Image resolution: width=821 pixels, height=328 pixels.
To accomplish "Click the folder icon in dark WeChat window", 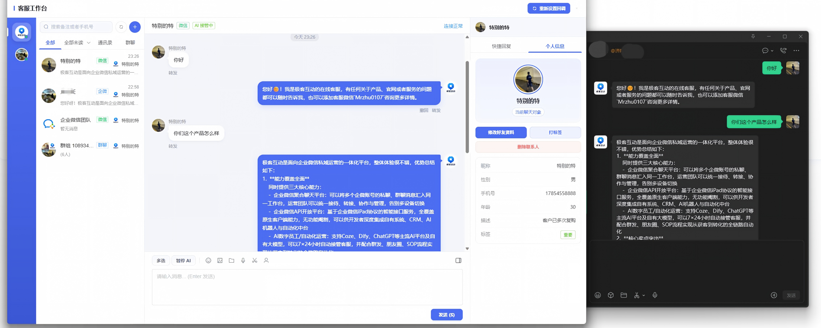I will (x=624, y=295).
